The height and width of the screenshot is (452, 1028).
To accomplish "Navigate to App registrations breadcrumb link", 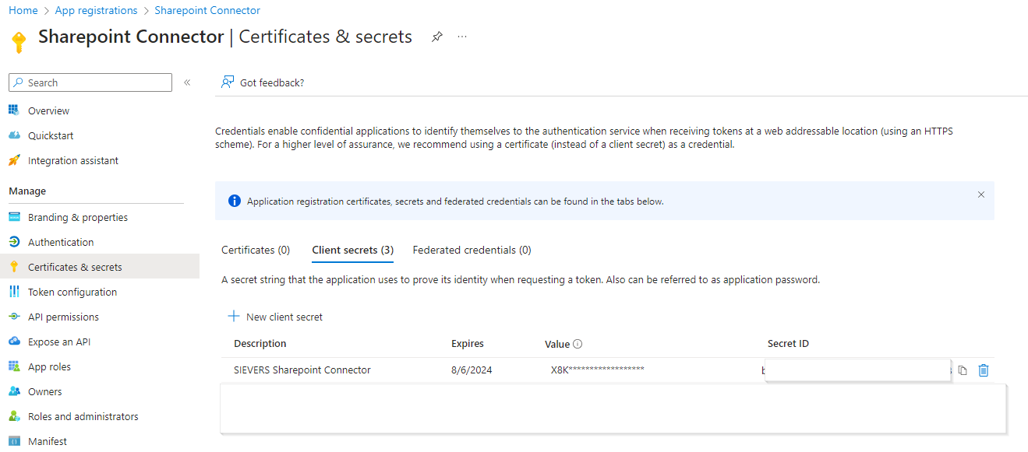I will point(96,10).
